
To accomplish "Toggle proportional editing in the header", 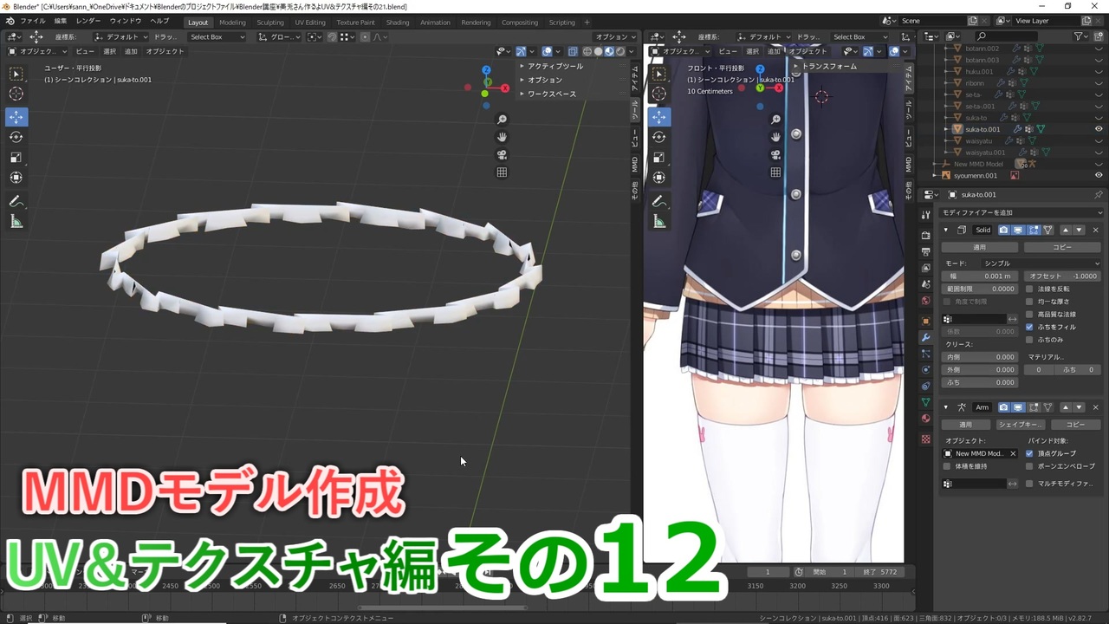I will pyautogui.click(x=365, y=36).
